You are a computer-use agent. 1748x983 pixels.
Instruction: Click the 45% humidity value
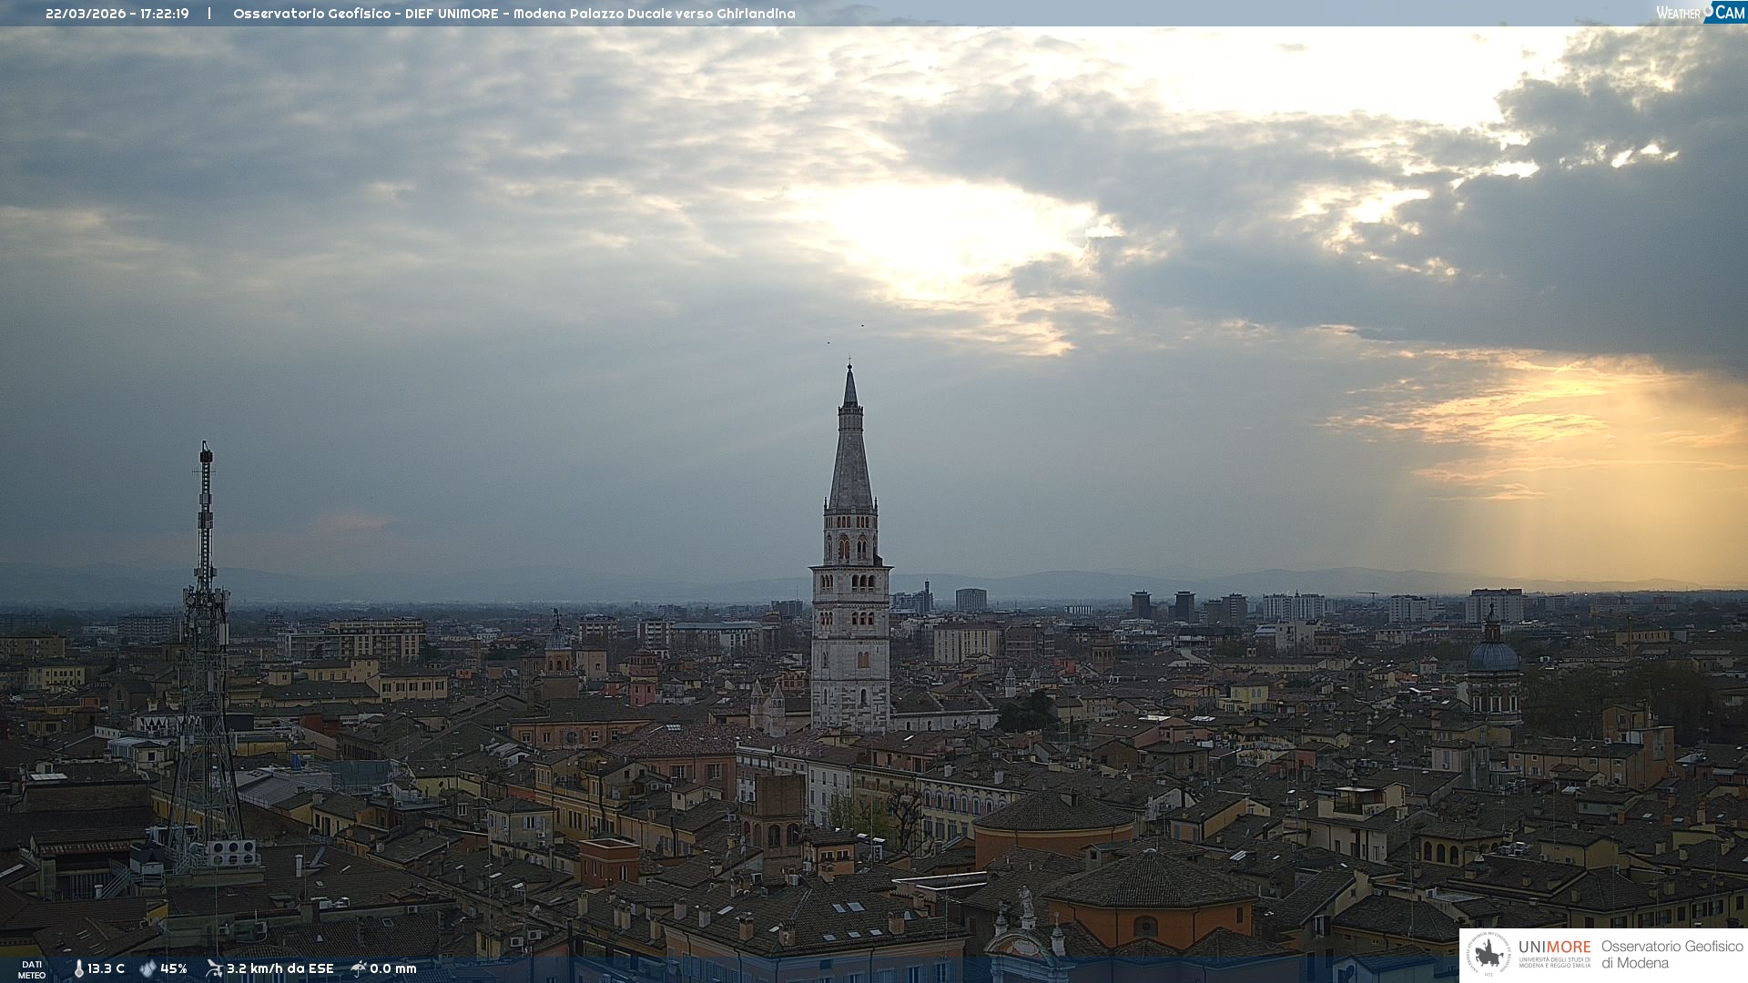[x=174, y=968]
